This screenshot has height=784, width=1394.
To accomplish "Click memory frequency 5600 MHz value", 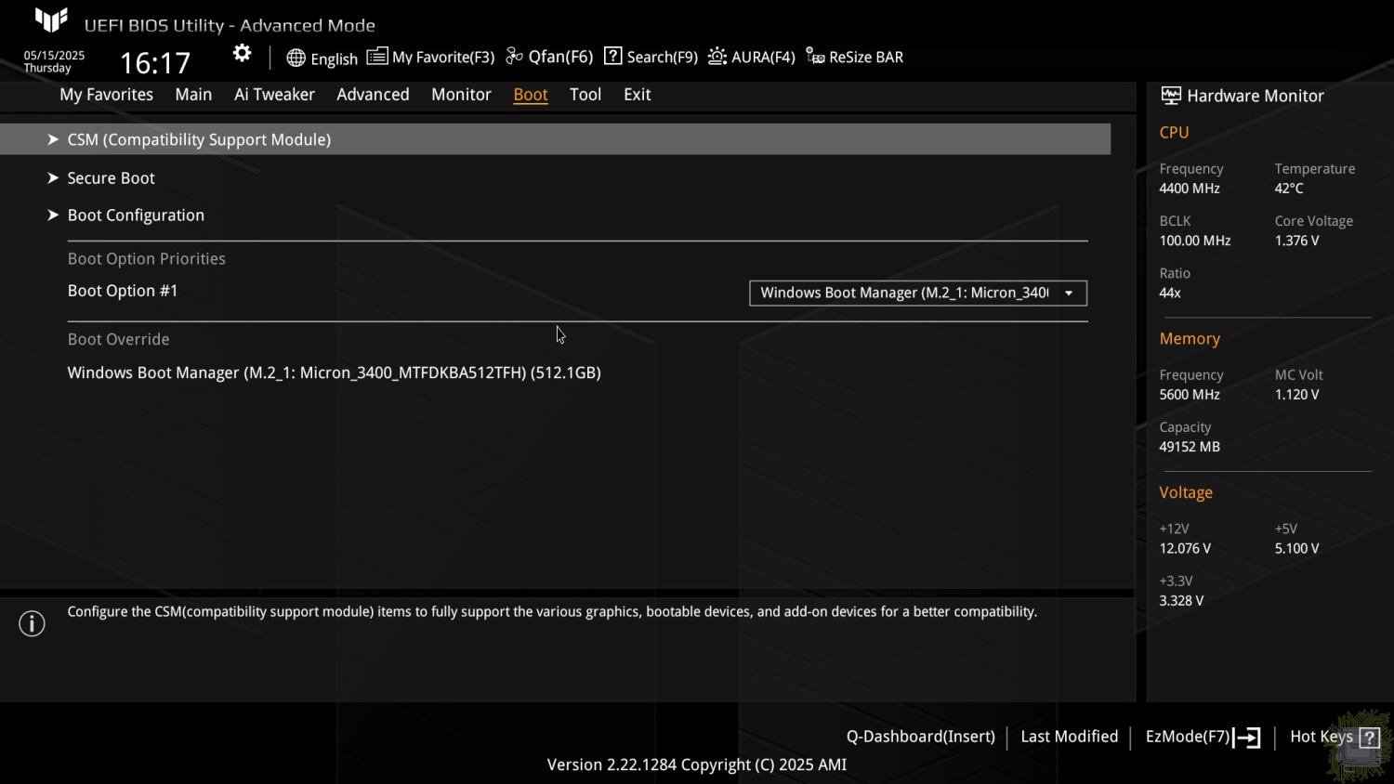I will point(1190,395).
